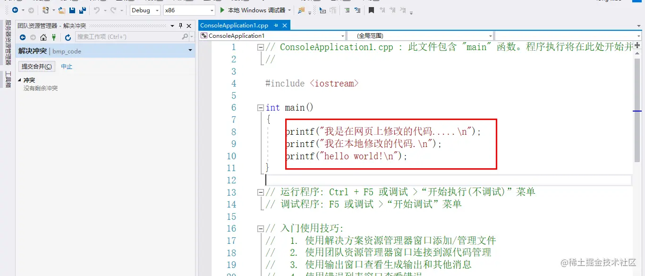This screenshot has height=276, width=645.
Task: Click the search magnifier in work item box
Action: click(x=185, y=36)
